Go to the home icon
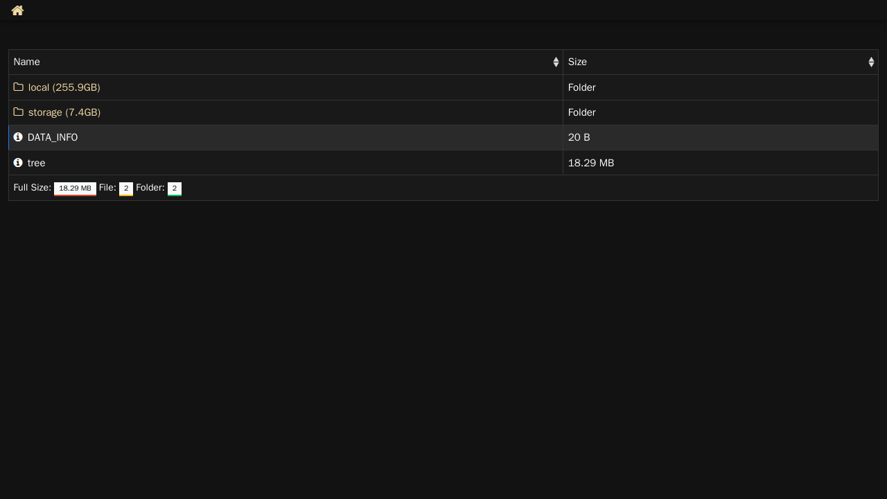Screen dimensions: 887x499 click(x=17, y=10)
